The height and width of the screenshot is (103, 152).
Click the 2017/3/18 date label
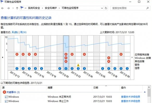51,74
